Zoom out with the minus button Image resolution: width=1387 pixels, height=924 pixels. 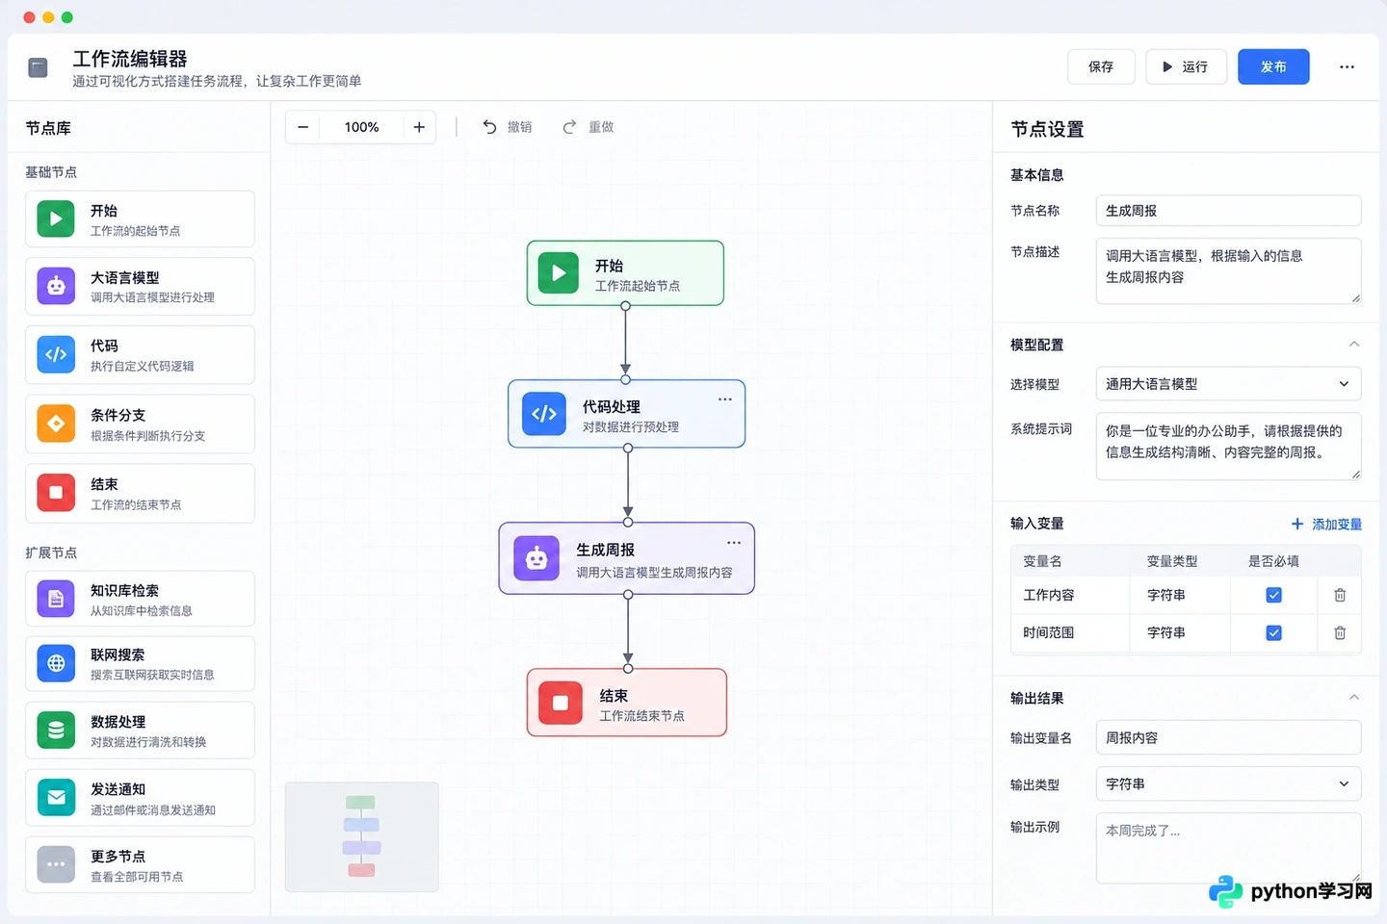coord(303,127)
